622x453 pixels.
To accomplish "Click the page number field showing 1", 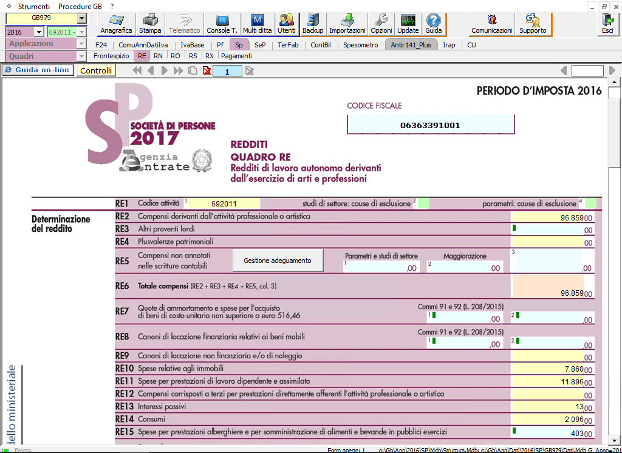I will pos(227,71).
